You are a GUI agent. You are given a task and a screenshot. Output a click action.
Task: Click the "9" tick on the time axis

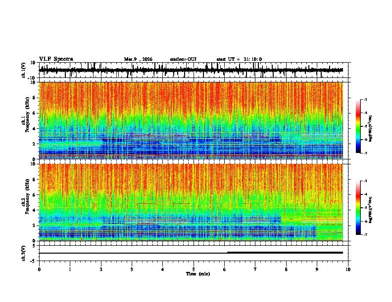click(317, 269)
